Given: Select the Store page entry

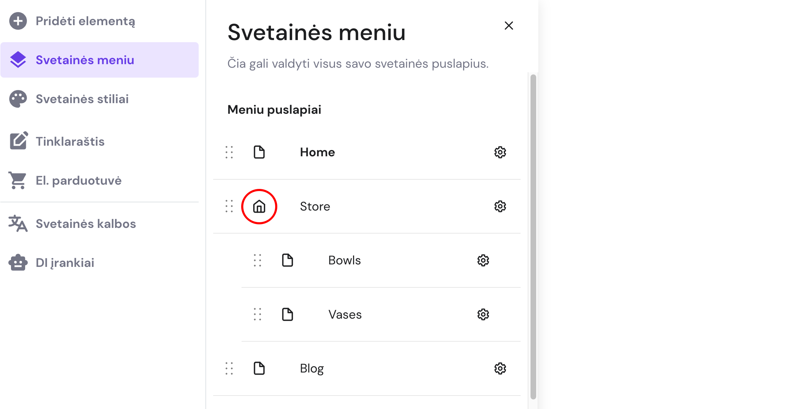Looking at the screenshot, I should [367, 206].
